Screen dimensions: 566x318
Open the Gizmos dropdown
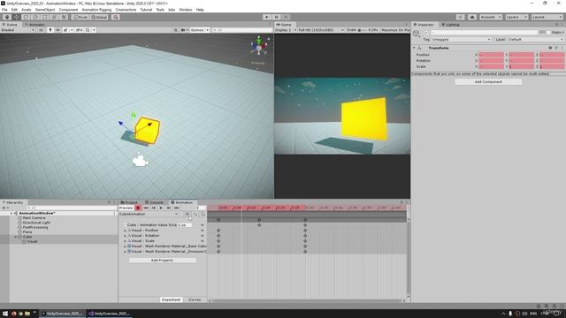(x=200, y=30)
